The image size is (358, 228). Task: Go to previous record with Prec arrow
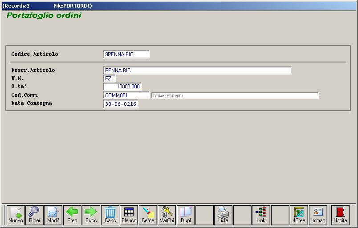[72, 215]
